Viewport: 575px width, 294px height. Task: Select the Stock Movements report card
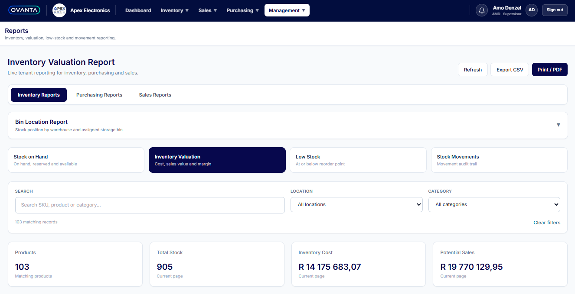pyautogui.click(x=499, y=160)
